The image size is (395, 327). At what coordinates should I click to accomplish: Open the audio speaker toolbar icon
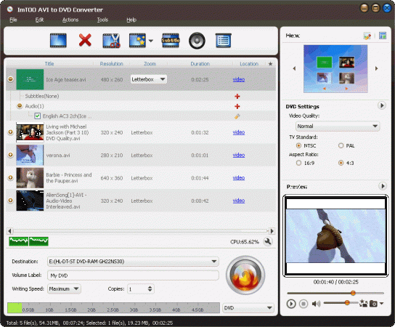click(x=197, y=41)
